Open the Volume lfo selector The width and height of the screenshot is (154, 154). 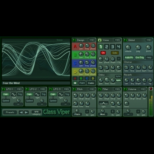(x=138, y=111)
